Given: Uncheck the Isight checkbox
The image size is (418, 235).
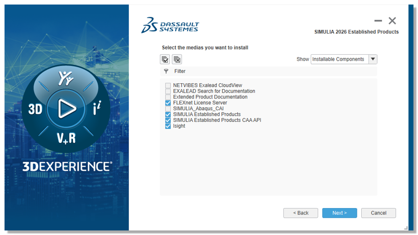Looking at the screenshot, I should (168, 126).
